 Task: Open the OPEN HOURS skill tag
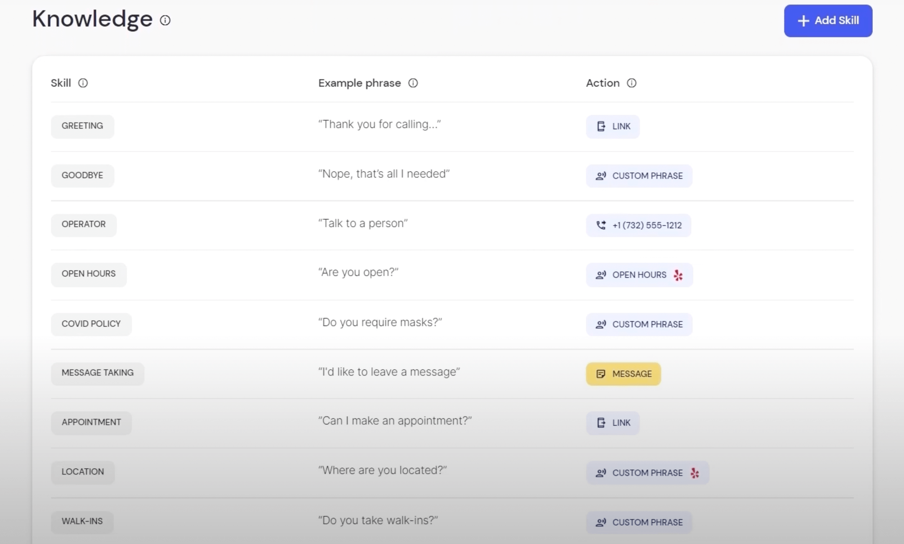click(x=89, y=274)
